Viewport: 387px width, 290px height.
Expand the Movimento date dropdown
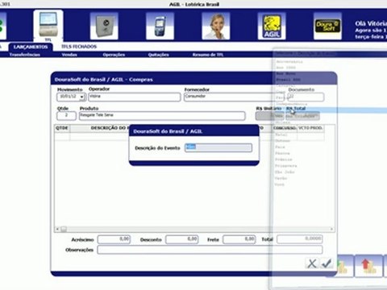(81, 97)
